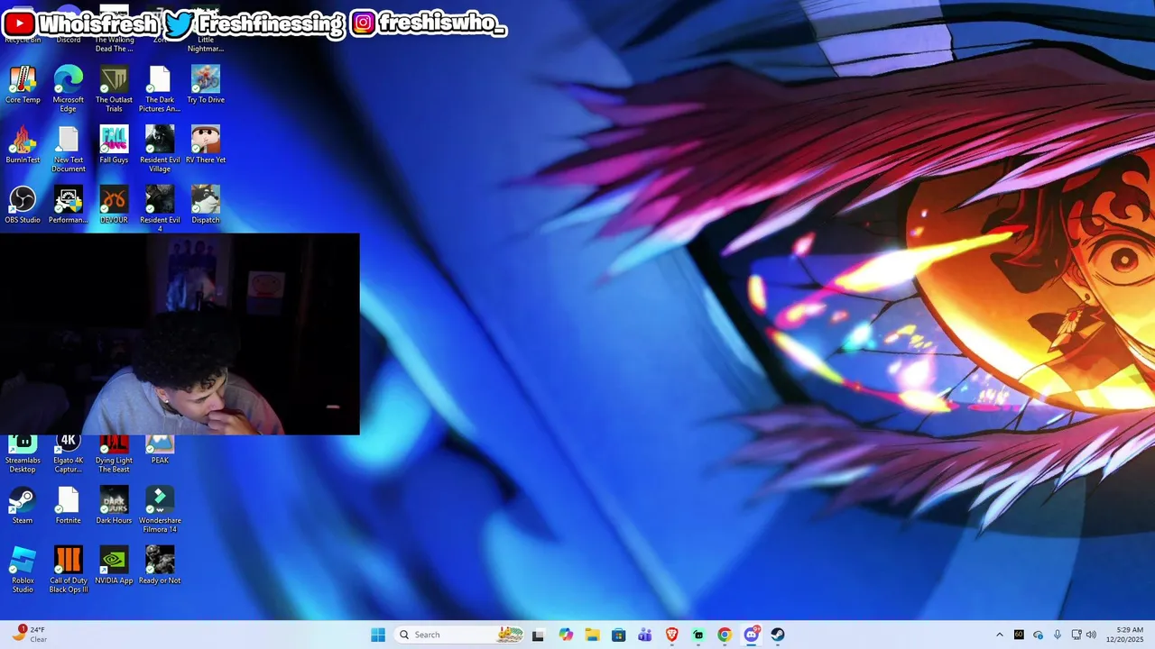
Task: Select the Resident Evil 4 icon
Action: pos(160,208)
